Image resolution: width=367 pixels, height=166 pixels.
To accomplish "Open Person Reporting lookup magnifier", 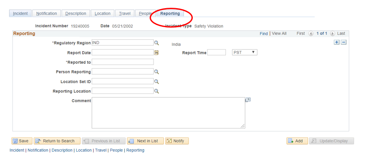I will tap(157, 72).
